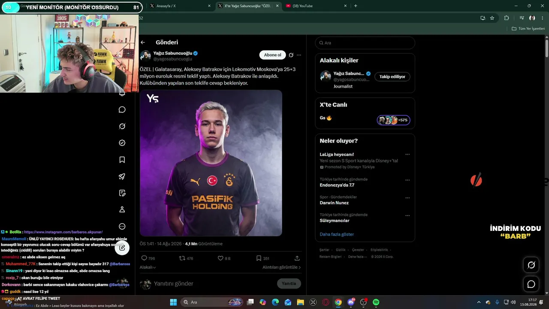Switch to the X'te Yağız Sabuncuoğlu tab

[248, 6]
